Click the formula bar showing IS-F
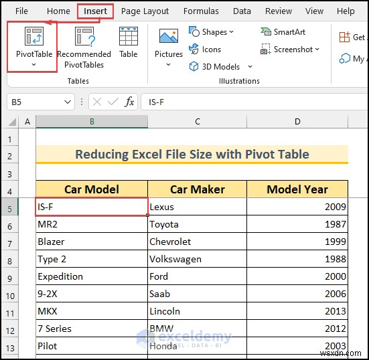The image size is (369, 360). [254, 102]
